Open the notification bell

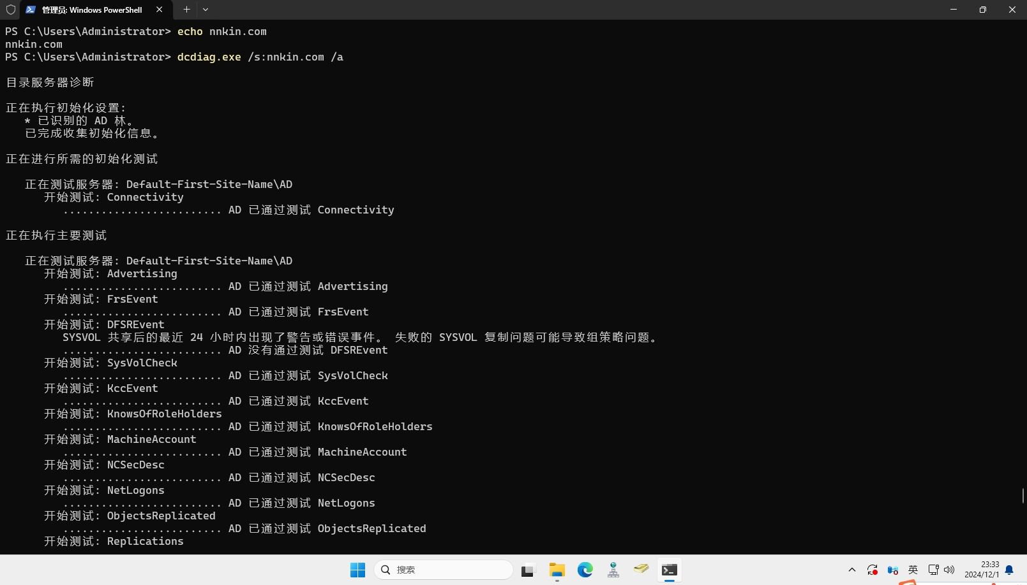1009,570
